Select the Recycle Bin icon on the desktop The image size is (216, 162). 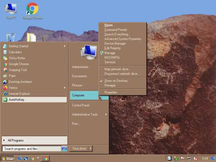click(x=11, y=37)
